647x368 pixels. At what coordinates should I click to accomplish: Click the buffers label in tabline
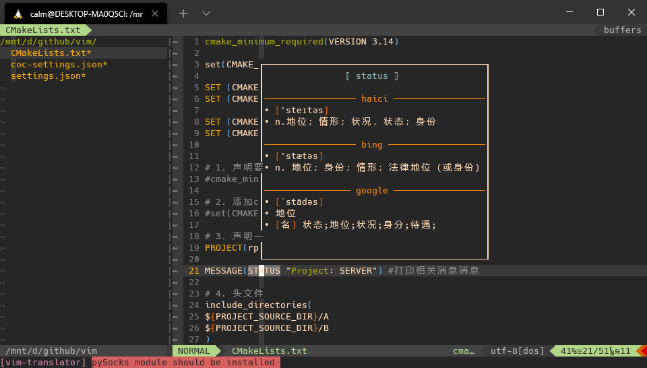(622, 30)
